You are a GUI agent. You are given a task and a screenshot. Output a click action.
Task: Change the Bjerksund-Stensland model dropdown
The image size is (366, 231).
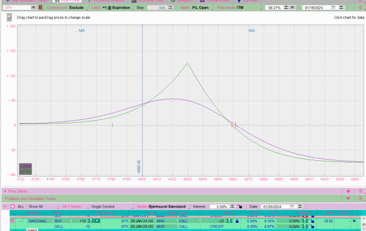pyautogui.click(x=163, y=206)
